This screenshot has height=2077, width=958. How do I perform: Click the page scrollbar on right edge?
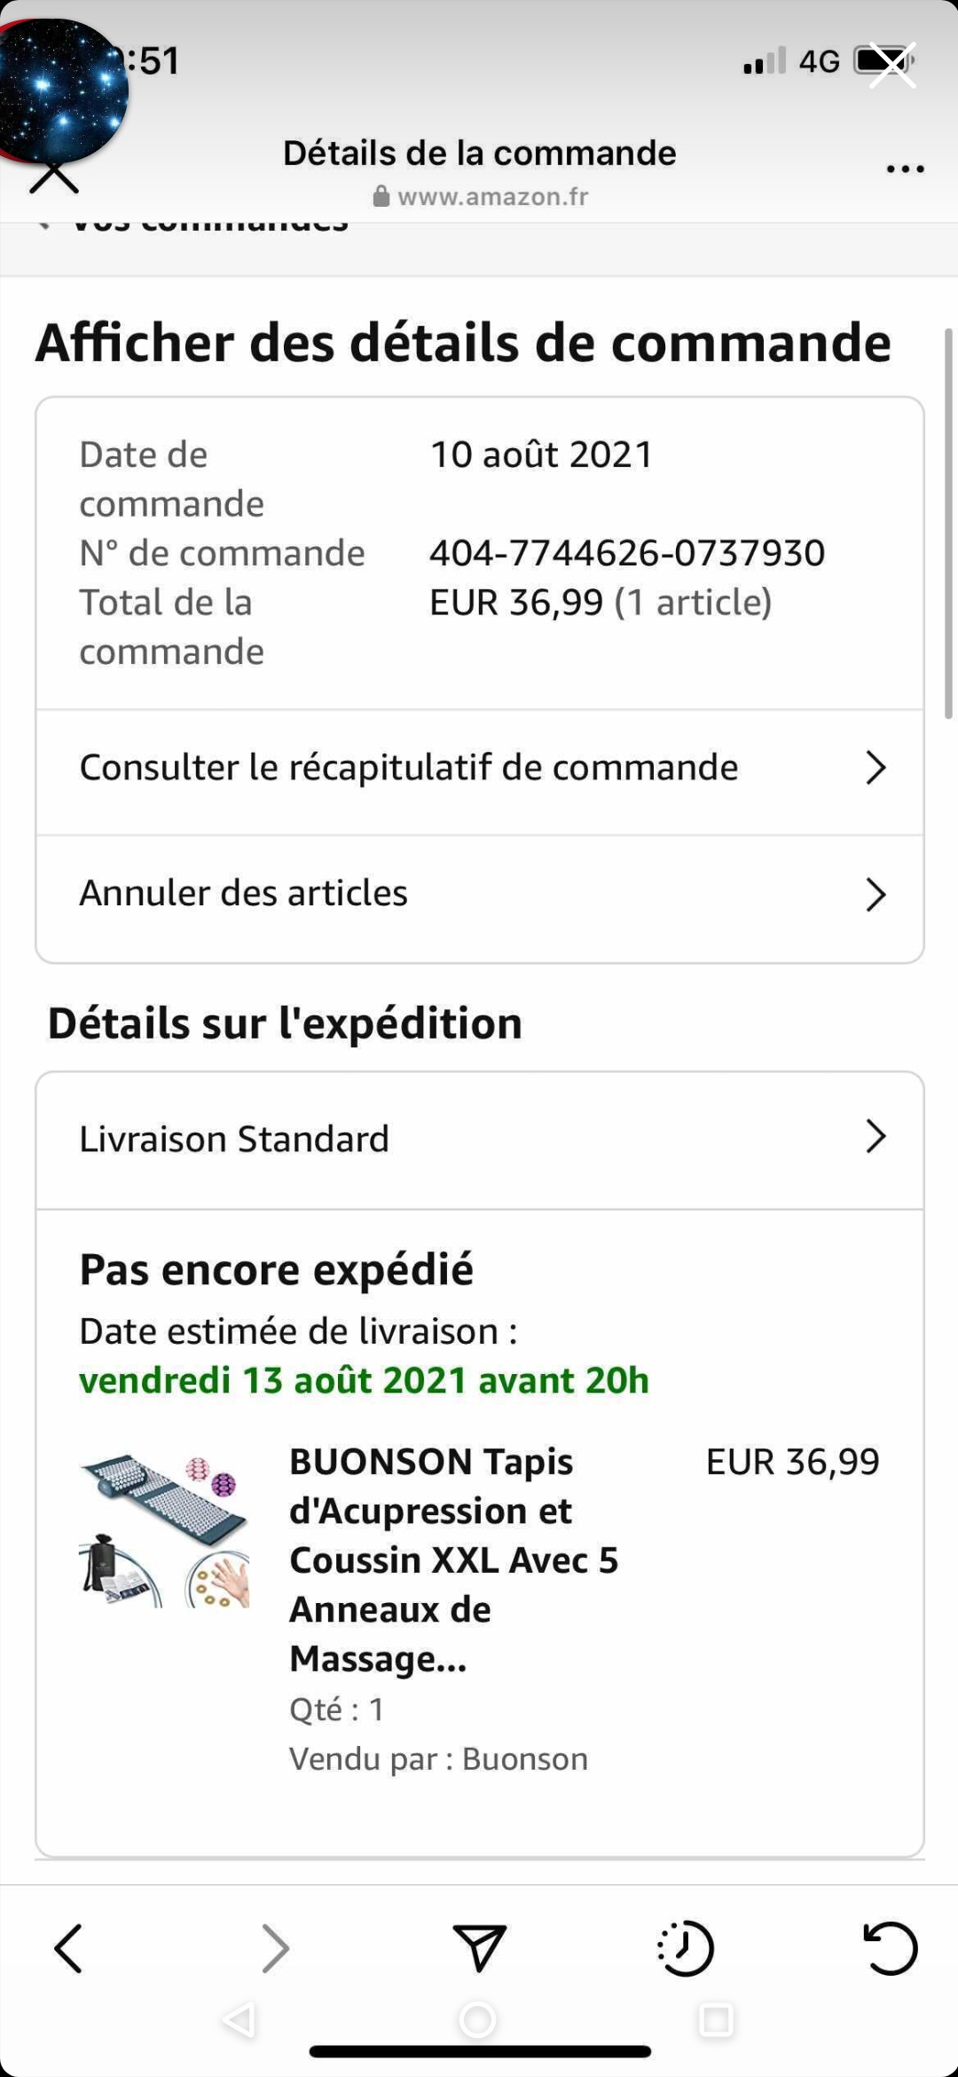tap(947, 524)
